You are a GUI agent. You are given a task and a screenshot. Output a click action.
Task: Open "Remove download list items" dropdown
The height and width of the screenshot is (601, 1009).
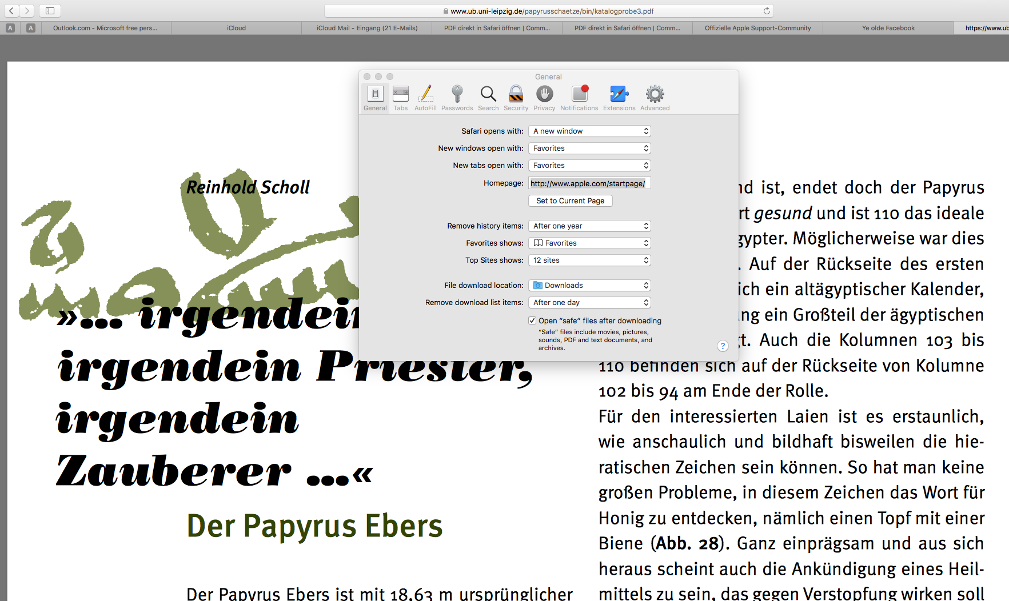point(589,302)
